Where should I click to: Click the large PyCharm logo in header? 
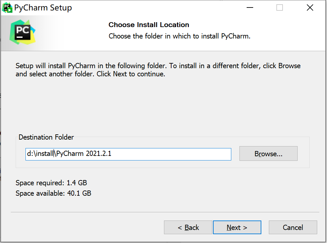pyautogui.click(x=22, y=32)
